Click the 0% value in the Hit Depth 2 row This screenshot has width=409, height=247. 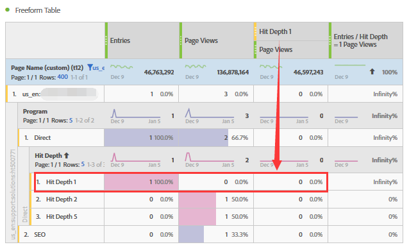(393, 200)
